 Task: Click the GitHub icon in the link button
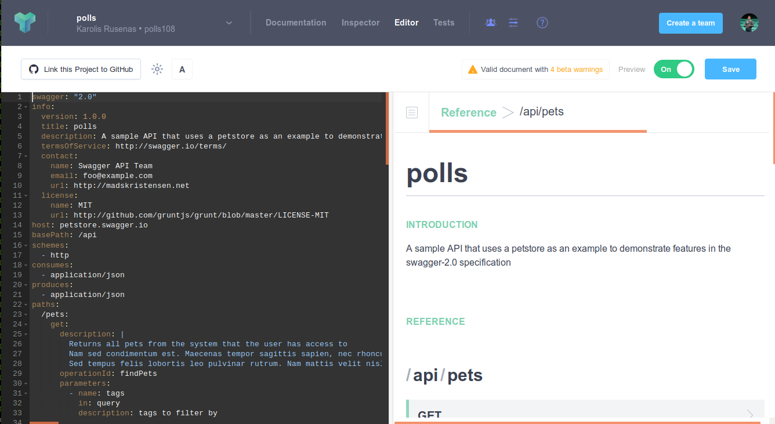click(x=34, y=68)
